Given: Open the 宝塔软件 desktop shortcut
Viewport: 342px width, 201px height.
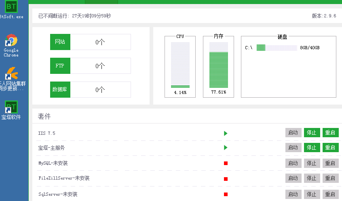Looking at the screenshot, I should [11, 110].
